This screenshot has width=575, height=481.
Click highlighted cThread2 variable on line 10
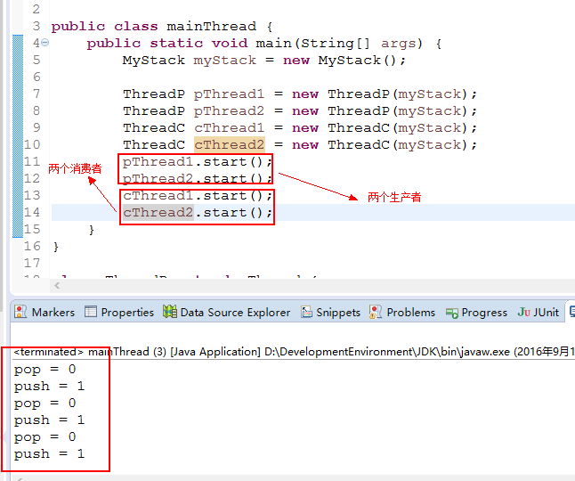(x=229, y=145)
